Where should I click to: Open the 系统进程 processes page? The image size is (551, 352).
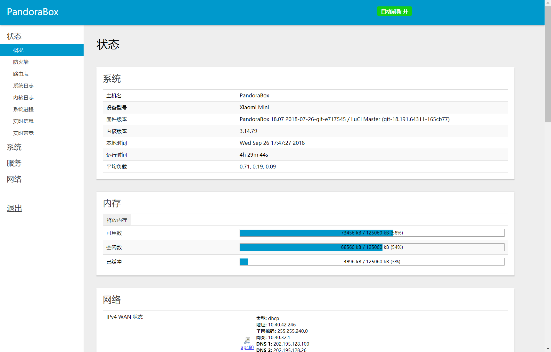23,110
